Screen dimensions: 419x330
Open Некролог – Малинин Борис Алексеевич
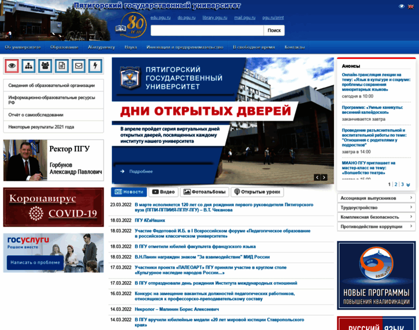tap(176, 309)
